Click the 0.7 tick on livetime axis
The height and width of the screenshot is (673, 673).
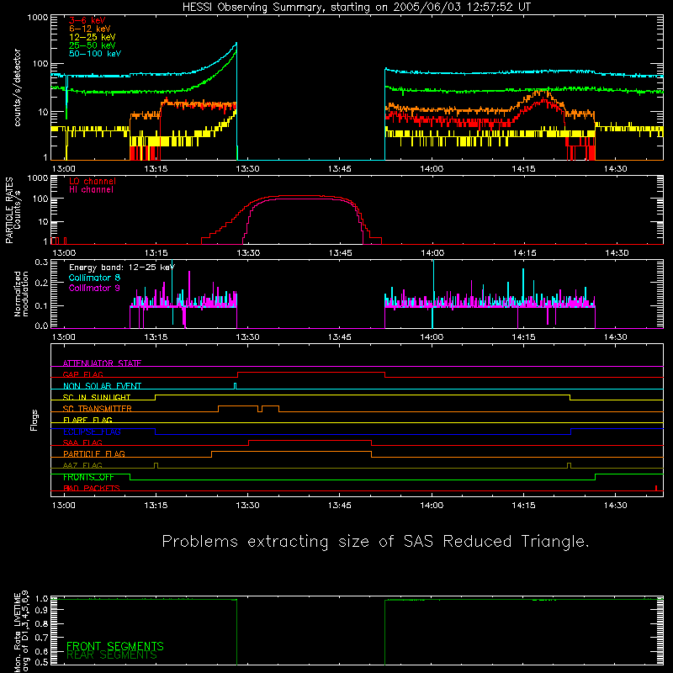click(x=41, y=638)
